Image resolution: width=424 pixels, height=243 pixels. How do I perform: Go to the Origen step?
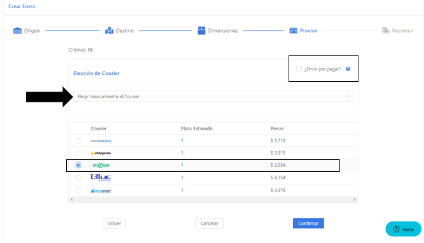26,31
